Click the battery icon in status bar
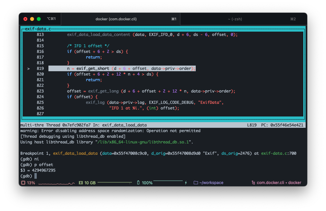Image resolution: width=326 pixels, height=211 pixels. [x=139, y=183]
